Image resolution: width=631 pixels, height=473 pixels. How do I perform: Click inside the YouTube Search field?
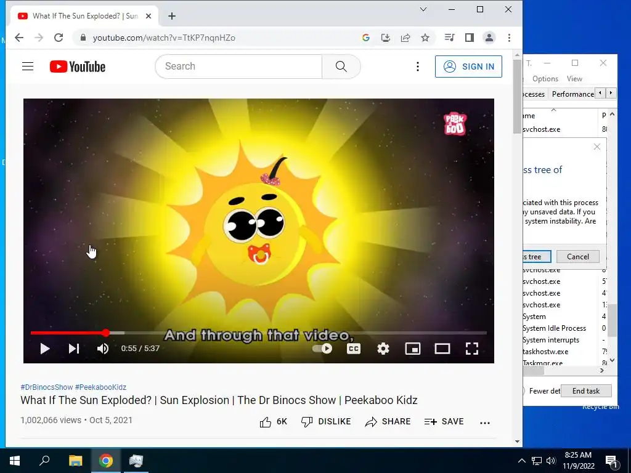point(238,67)
